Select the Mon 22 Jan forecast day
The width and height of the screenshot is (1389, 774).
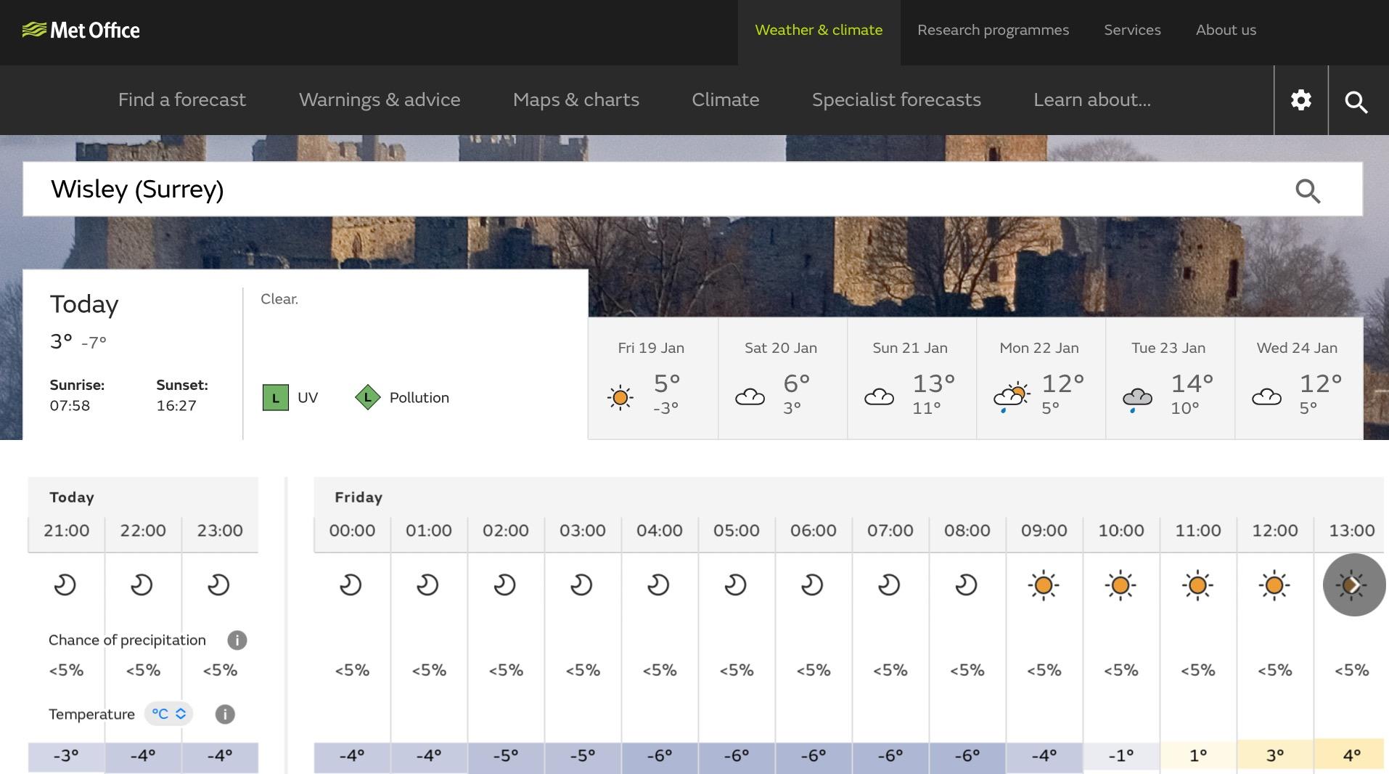click(x=1039, y=378)
